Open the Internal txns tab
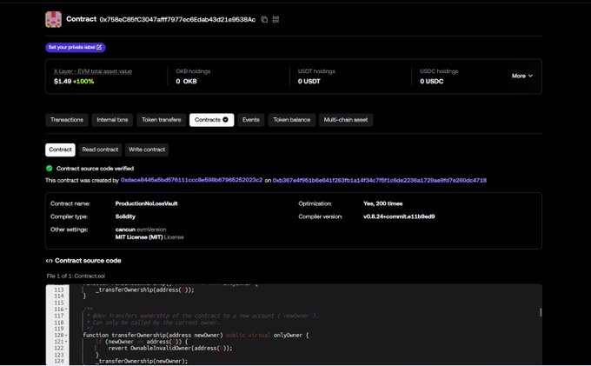The width and height of the screenshot is (591, 366). point(112,120)
